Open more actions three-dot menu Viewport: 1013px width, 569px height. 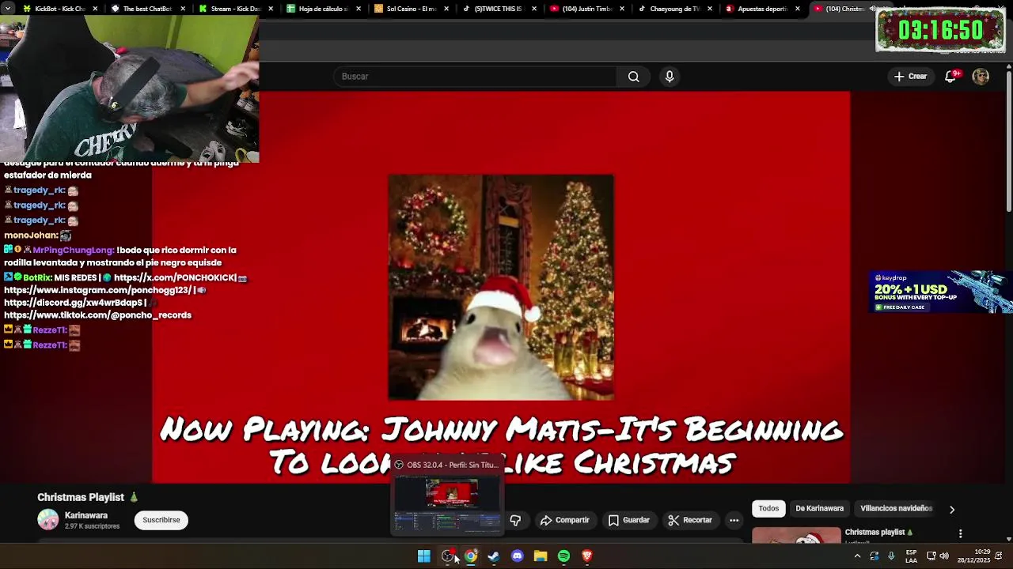pyautogui.click(x=734, y=520)
